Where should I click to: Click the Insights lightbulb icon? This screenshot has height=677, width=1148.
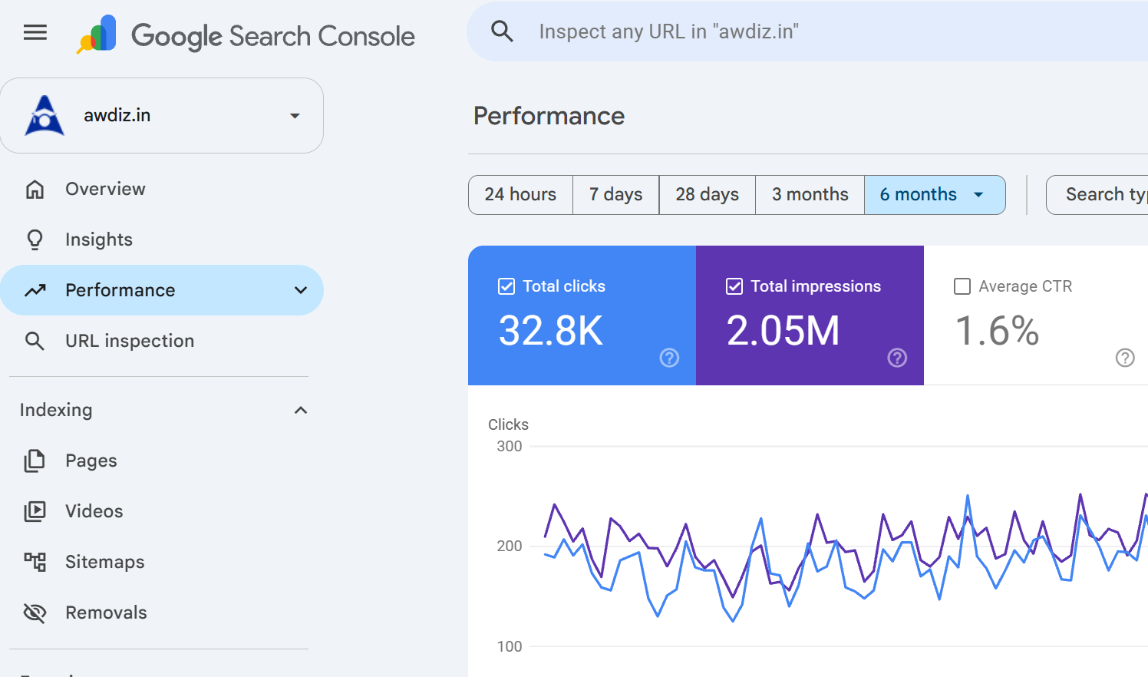pyautogui.click(x=35, y=239)
